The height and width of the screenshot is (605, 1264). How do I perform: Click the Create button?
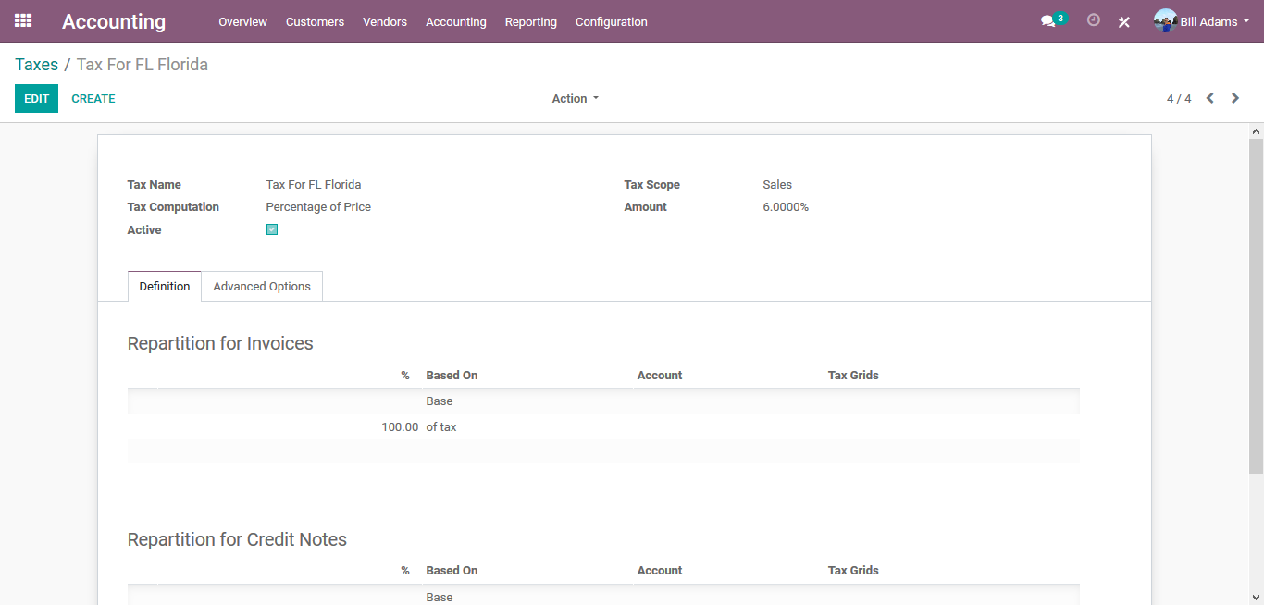pyautogui.click(x=93, y=99)
